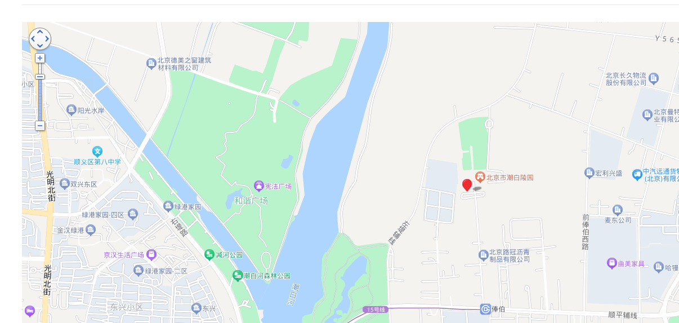Viewport: 679px width, 323px height.
Task: Select the 减河公园 park icon
Action: point(209,255)
